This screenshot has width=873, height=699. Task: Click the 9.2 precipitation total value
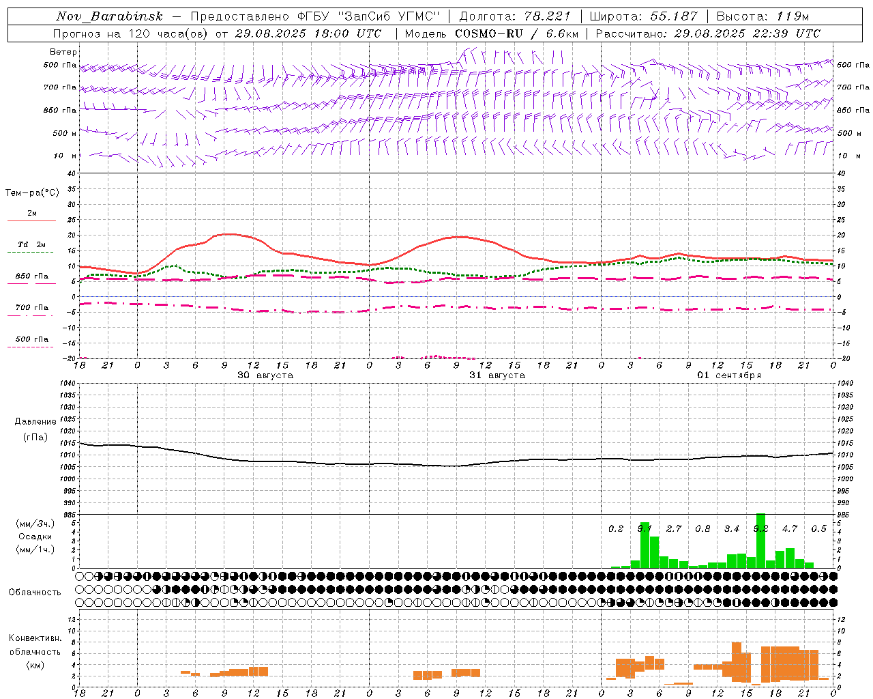[760, 528]
